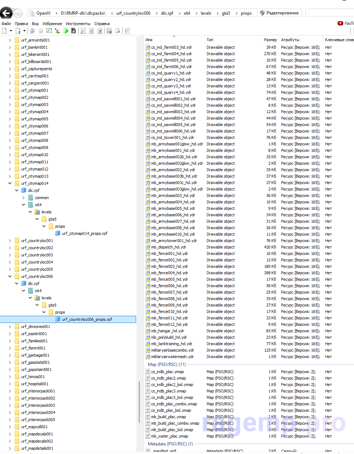Select urf_hospital001 folder in tree
This screenshot has height=454, width=354.
click(35, 384)
